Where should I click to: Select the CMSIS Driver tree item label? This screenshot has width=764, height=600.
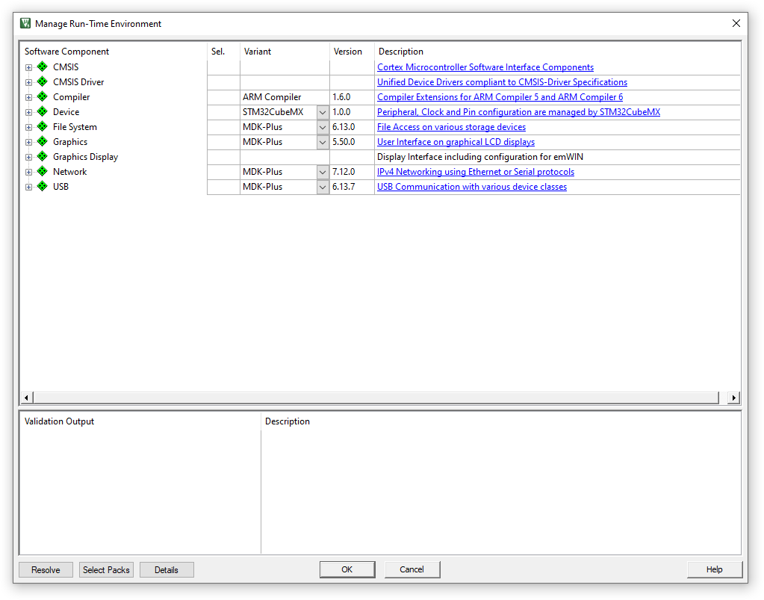click(x=78, y=82)
